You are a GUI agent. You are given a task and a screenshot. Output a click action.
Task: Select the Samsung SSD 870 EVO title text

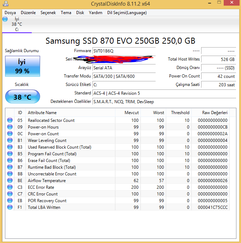point(120,41)
